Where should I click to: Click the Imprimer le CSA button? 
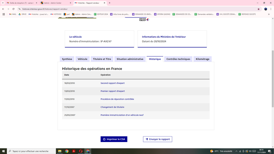pos(114,139)
